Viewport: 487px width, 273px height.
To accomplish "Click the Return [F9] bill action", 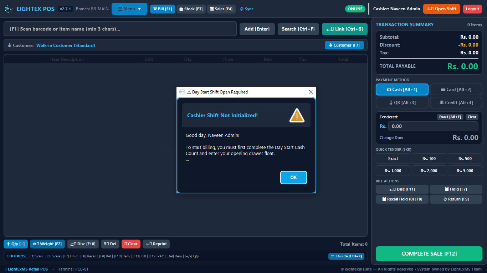I will [456, 199].
